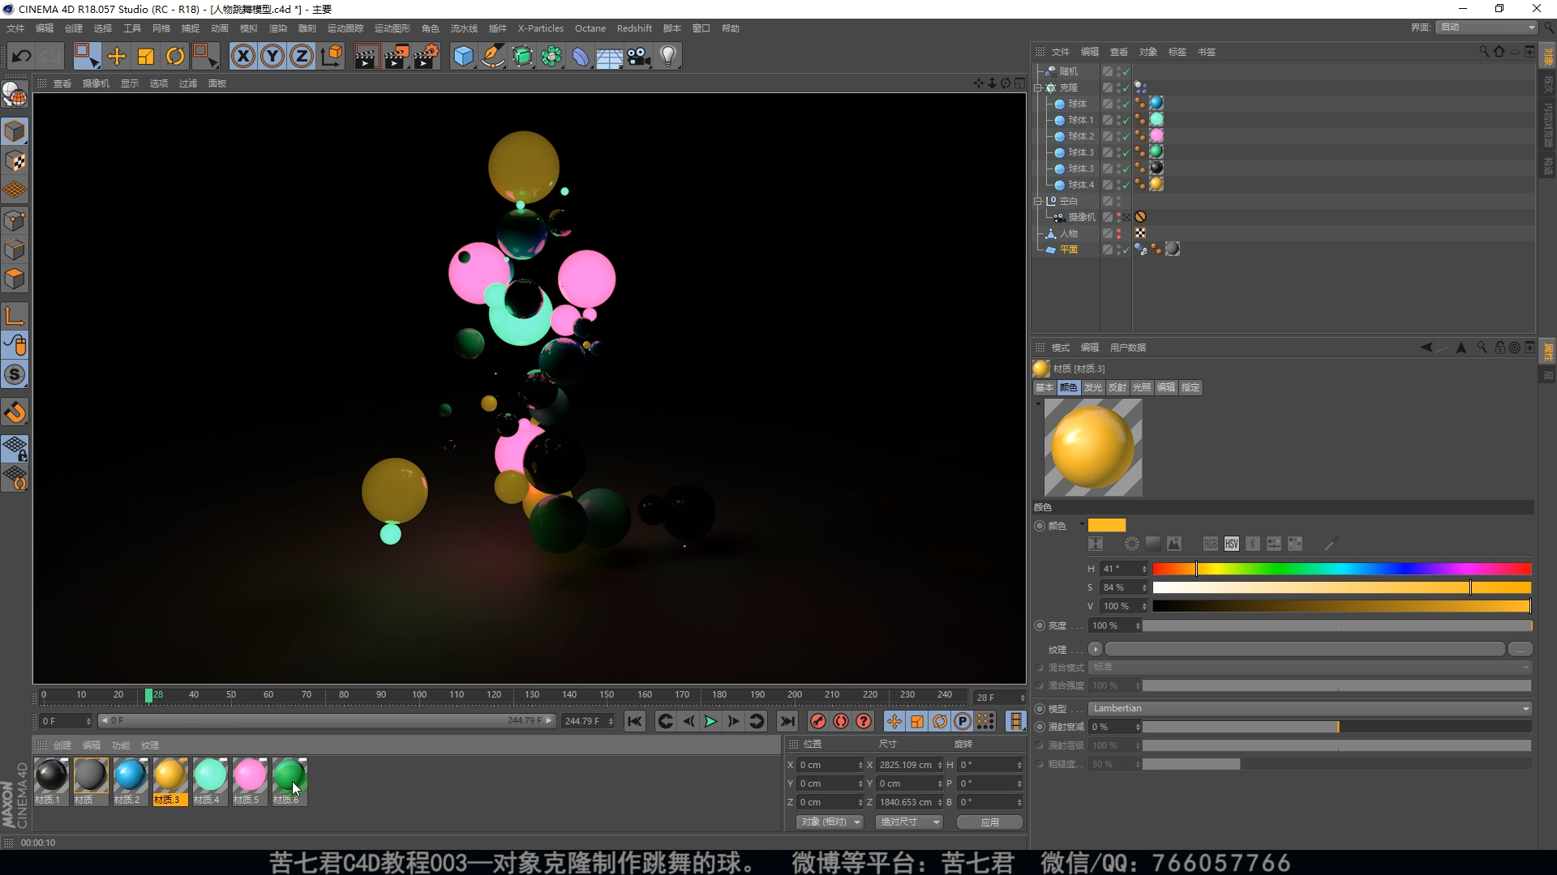
Task: Open the 对象 (相对) coordinate mode dropdown
Action: 830,822
